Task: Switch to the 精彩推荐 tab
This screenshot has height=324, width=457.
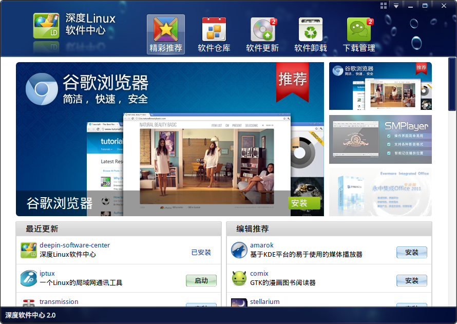Action: (x=165, y=34)
